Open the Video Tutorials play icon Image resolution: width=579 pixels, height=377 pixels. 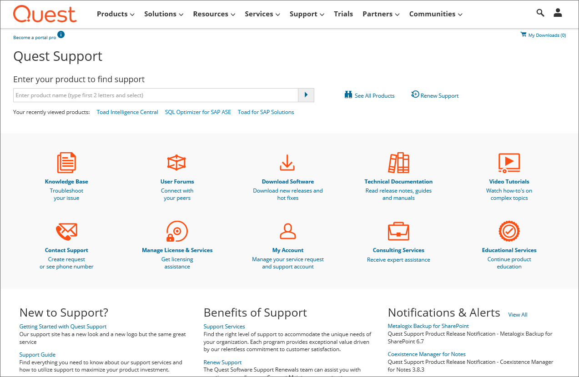(x=509, y=163)
